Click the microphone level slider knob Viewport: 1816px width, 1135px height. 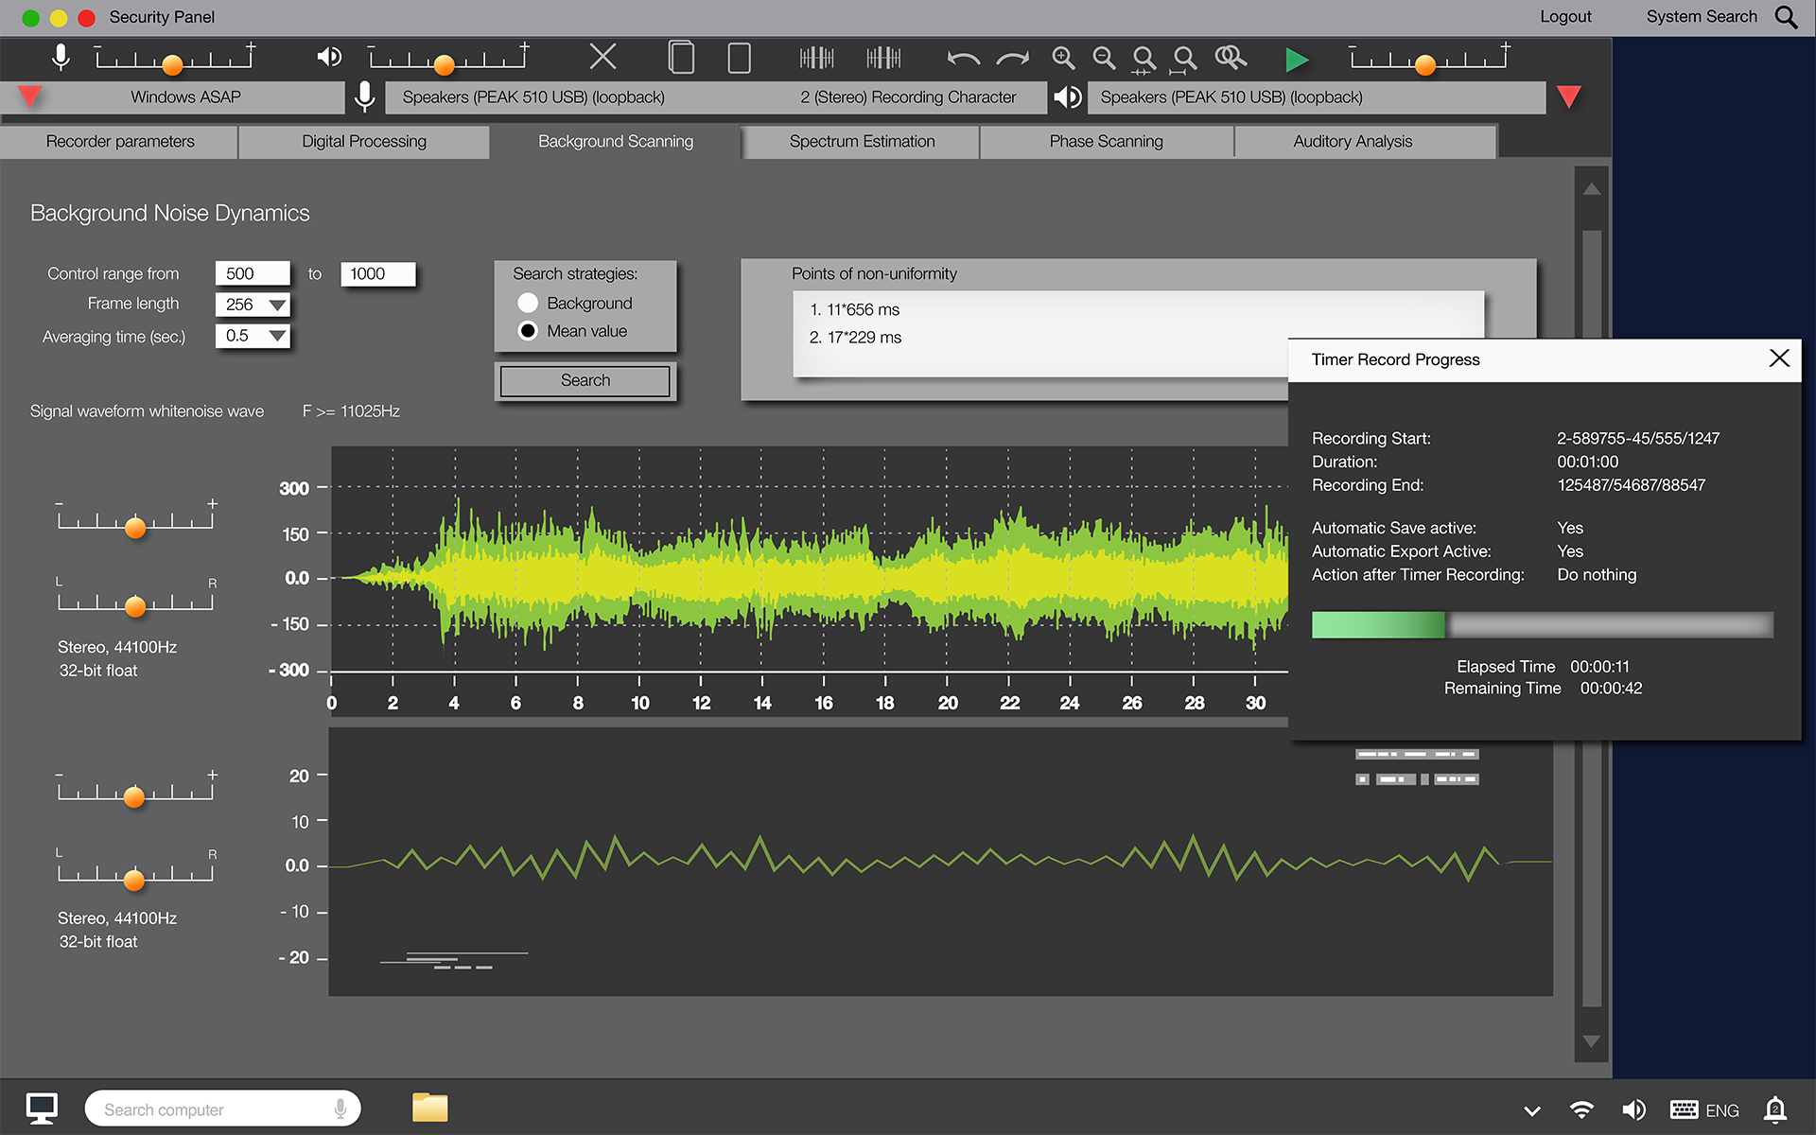click(x=172, y=64)
